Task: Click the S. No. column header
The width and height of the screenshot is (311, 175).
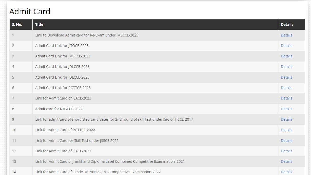Action: tap(17, 24)
